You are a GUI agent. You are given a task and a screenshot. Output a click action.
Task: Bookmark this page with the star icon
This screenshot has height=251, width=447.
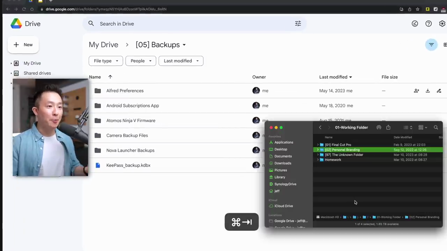coord(418,9)
